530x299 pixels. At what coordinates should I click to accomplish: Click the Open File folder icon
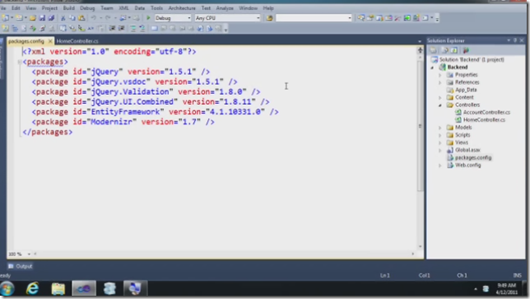(x=33, y=18)
